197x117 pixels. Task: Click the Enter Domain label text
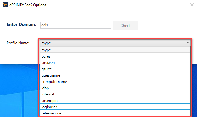point(21,24)
